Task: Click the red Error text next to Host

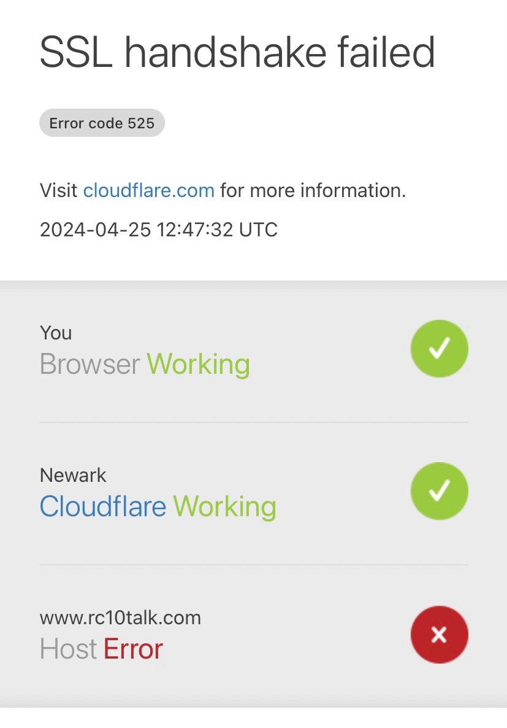Action: 133,649
